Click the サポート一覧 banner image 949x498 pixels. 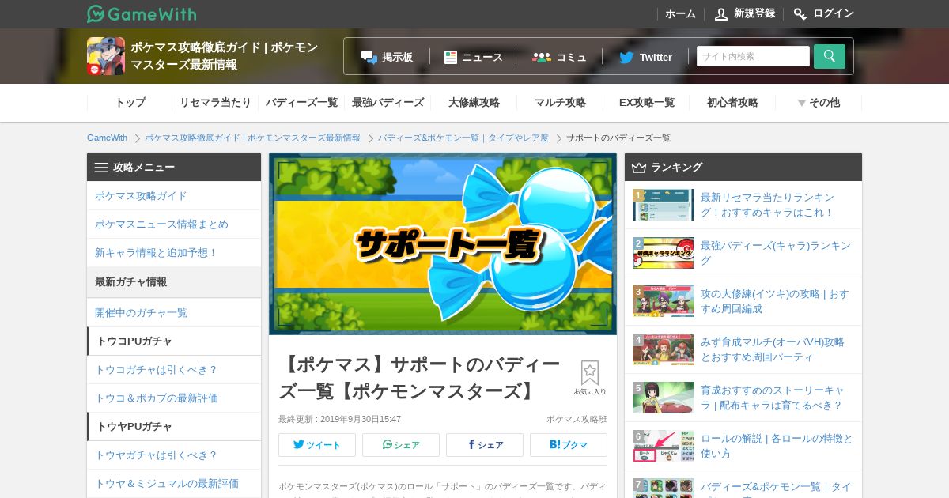(x=443, y=243)
